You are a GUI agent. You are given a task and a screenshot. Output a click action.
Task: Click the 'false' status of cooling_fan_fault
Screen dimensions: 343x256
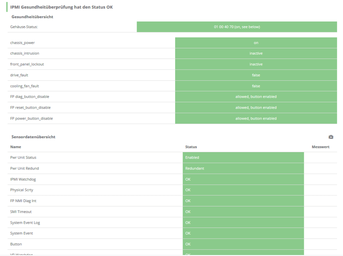(256, 86)
